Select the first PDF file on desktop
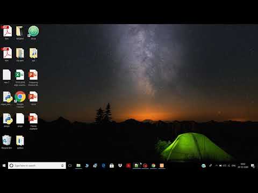 point(7,33)
